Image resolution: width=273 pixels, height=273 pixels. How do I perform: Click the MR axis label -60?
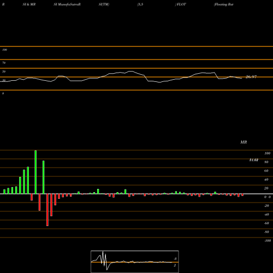pos(266,223)
